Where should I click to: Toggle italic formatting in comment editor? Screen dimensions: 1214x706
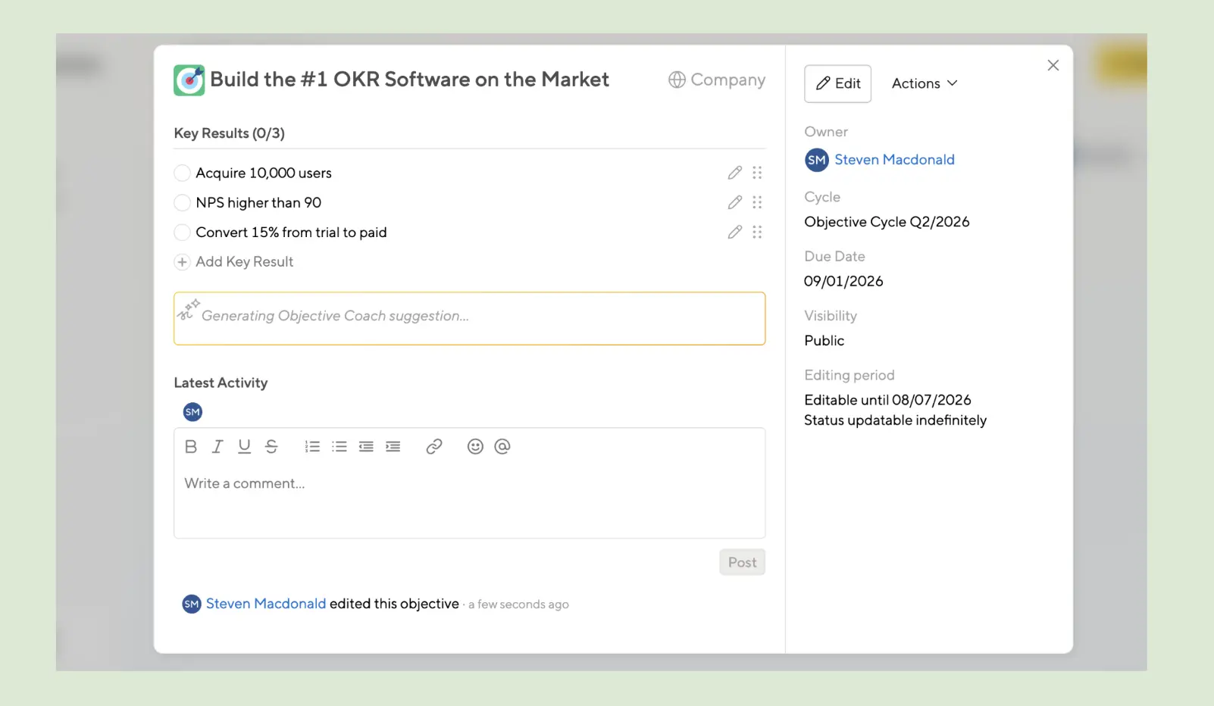(x=217, y=447)
